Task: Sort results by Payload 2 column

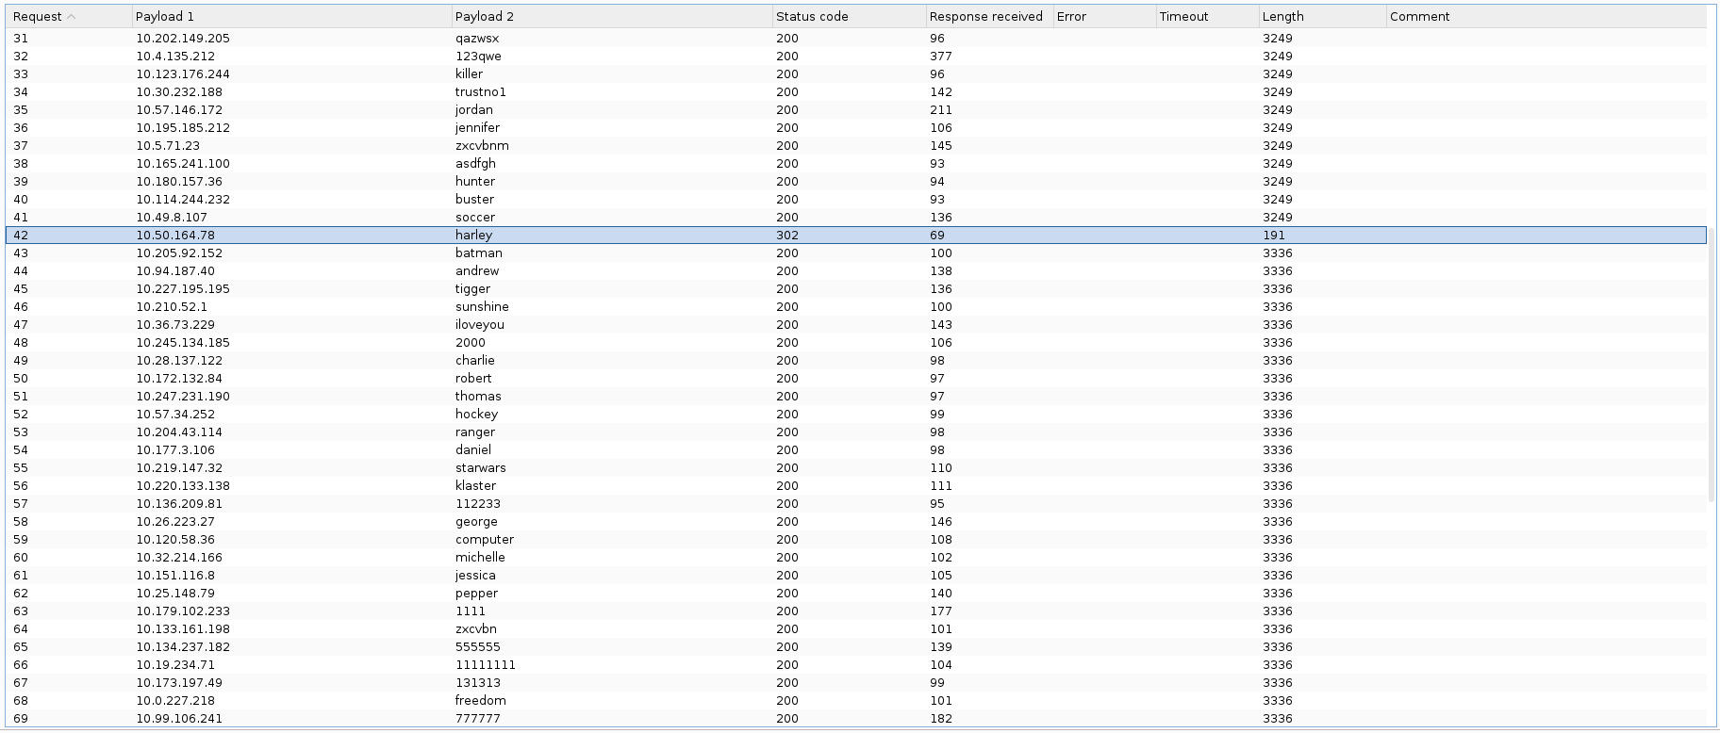Action: point(485,17)
